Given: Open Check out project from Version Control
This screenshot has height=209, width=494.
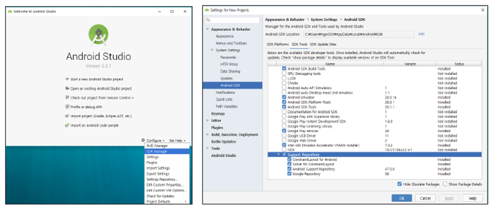Looking at the screenshot, I should [x=100, y=98].
